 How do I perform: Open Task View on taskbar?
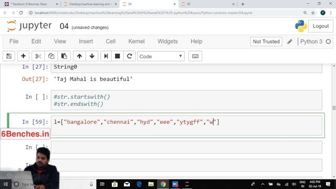102,184
